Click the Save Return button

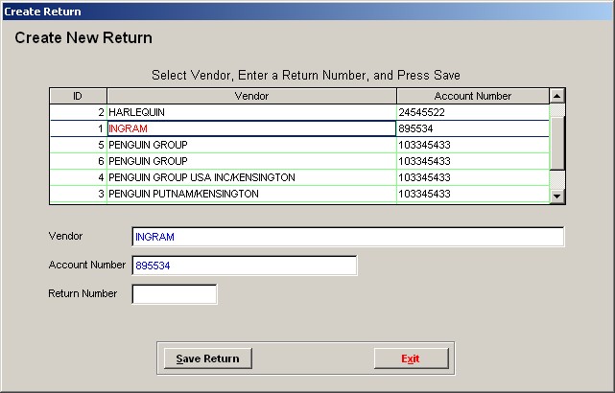click(x=208, y=358)
